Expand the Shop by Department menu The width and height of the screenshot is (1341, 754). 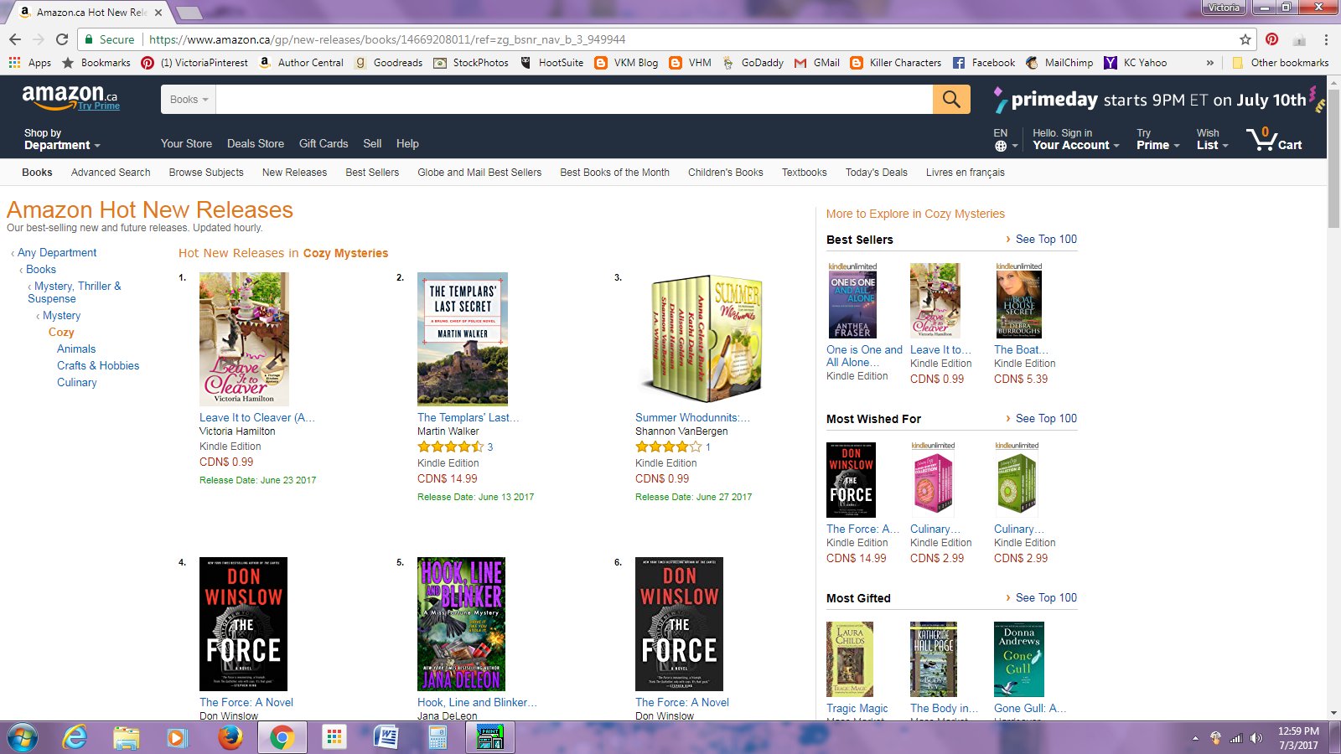coord(61,139)
